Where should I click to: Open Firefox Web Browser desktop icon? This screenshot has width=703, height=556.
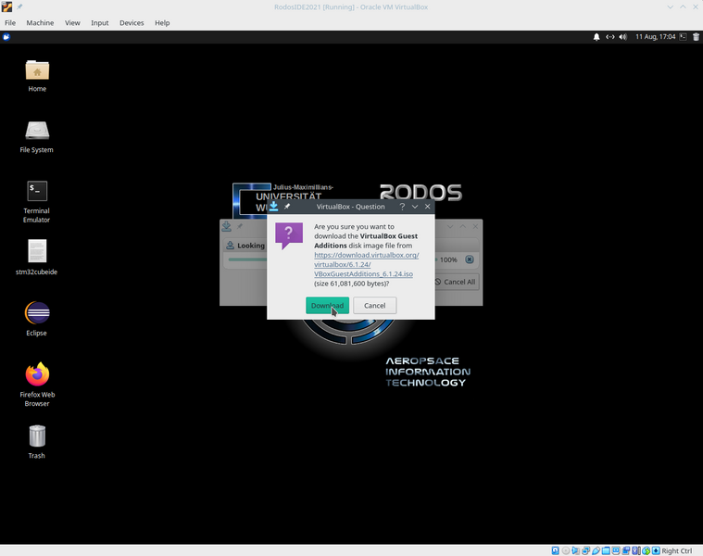point(37,374)
